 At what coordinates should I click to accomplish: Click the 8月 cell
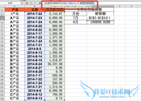[76, 22]
